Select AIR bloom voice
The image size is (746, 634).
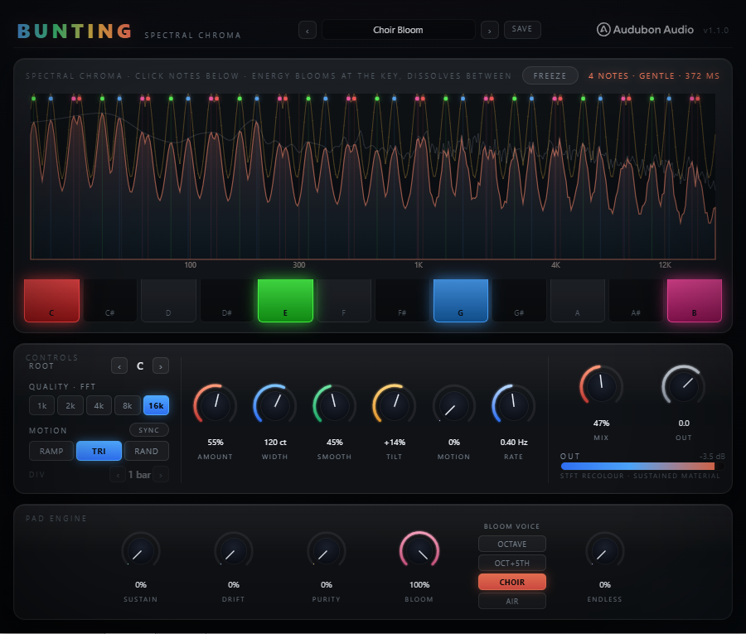click(x=512, y=601)
